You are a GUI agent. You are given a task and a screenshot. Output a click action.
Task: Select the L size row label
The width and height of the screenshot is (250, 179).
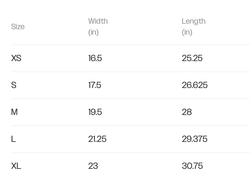[13, 139]
